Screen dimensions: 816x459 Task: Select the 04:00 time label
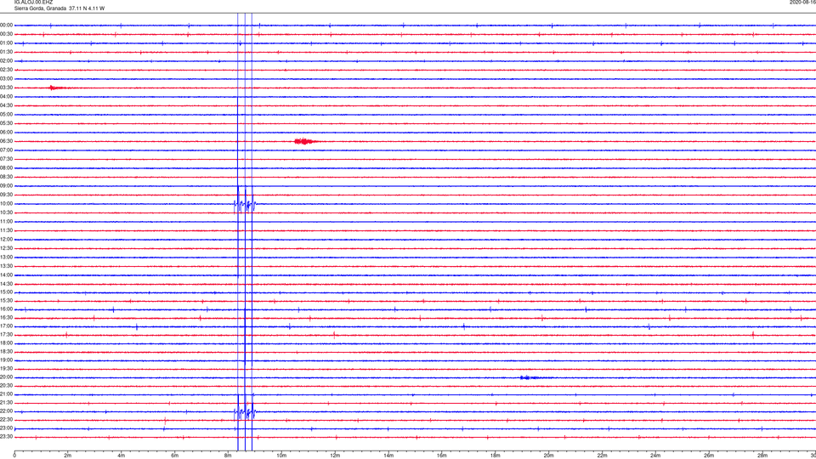(x=6, y=97)
